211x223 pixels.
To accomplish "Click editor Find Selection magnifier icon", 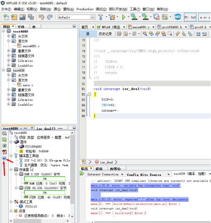I will [x=145, y=34].
